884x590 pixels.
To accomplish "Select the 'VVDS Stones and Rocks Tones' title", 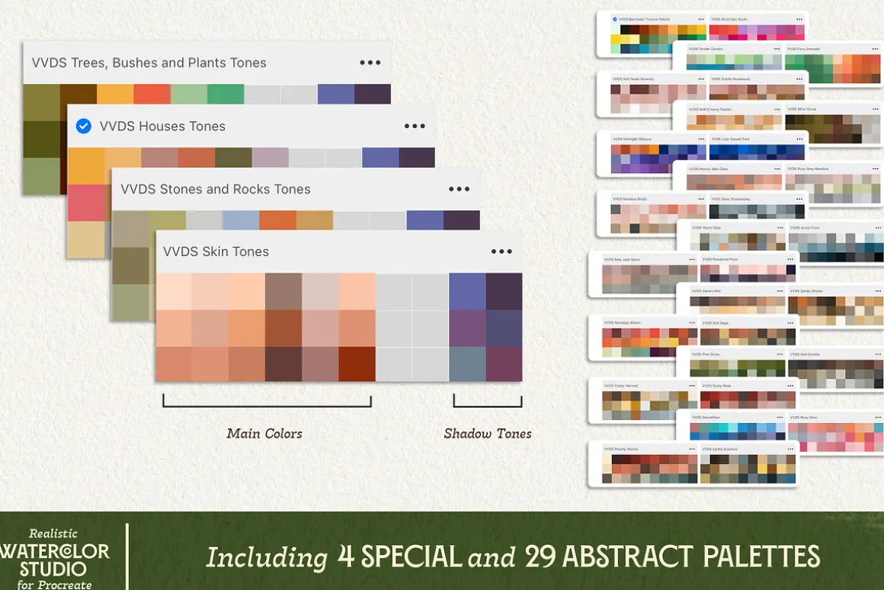I will click(216, 189).
